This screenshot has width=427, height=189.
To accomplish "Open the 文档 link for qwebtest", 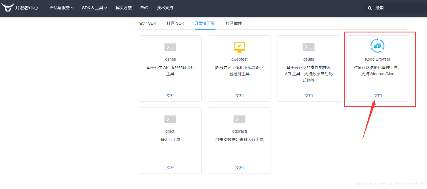I will [239, 96].
